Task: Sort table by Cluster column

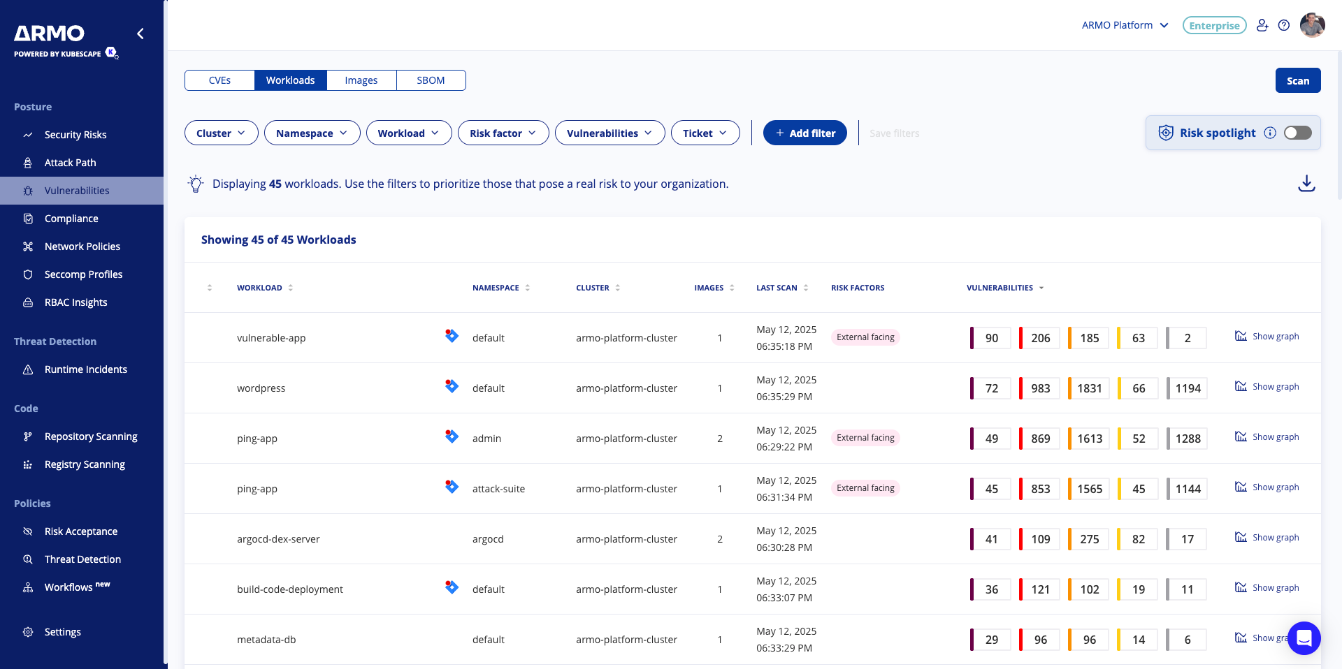Action: [x=598, y=288]
